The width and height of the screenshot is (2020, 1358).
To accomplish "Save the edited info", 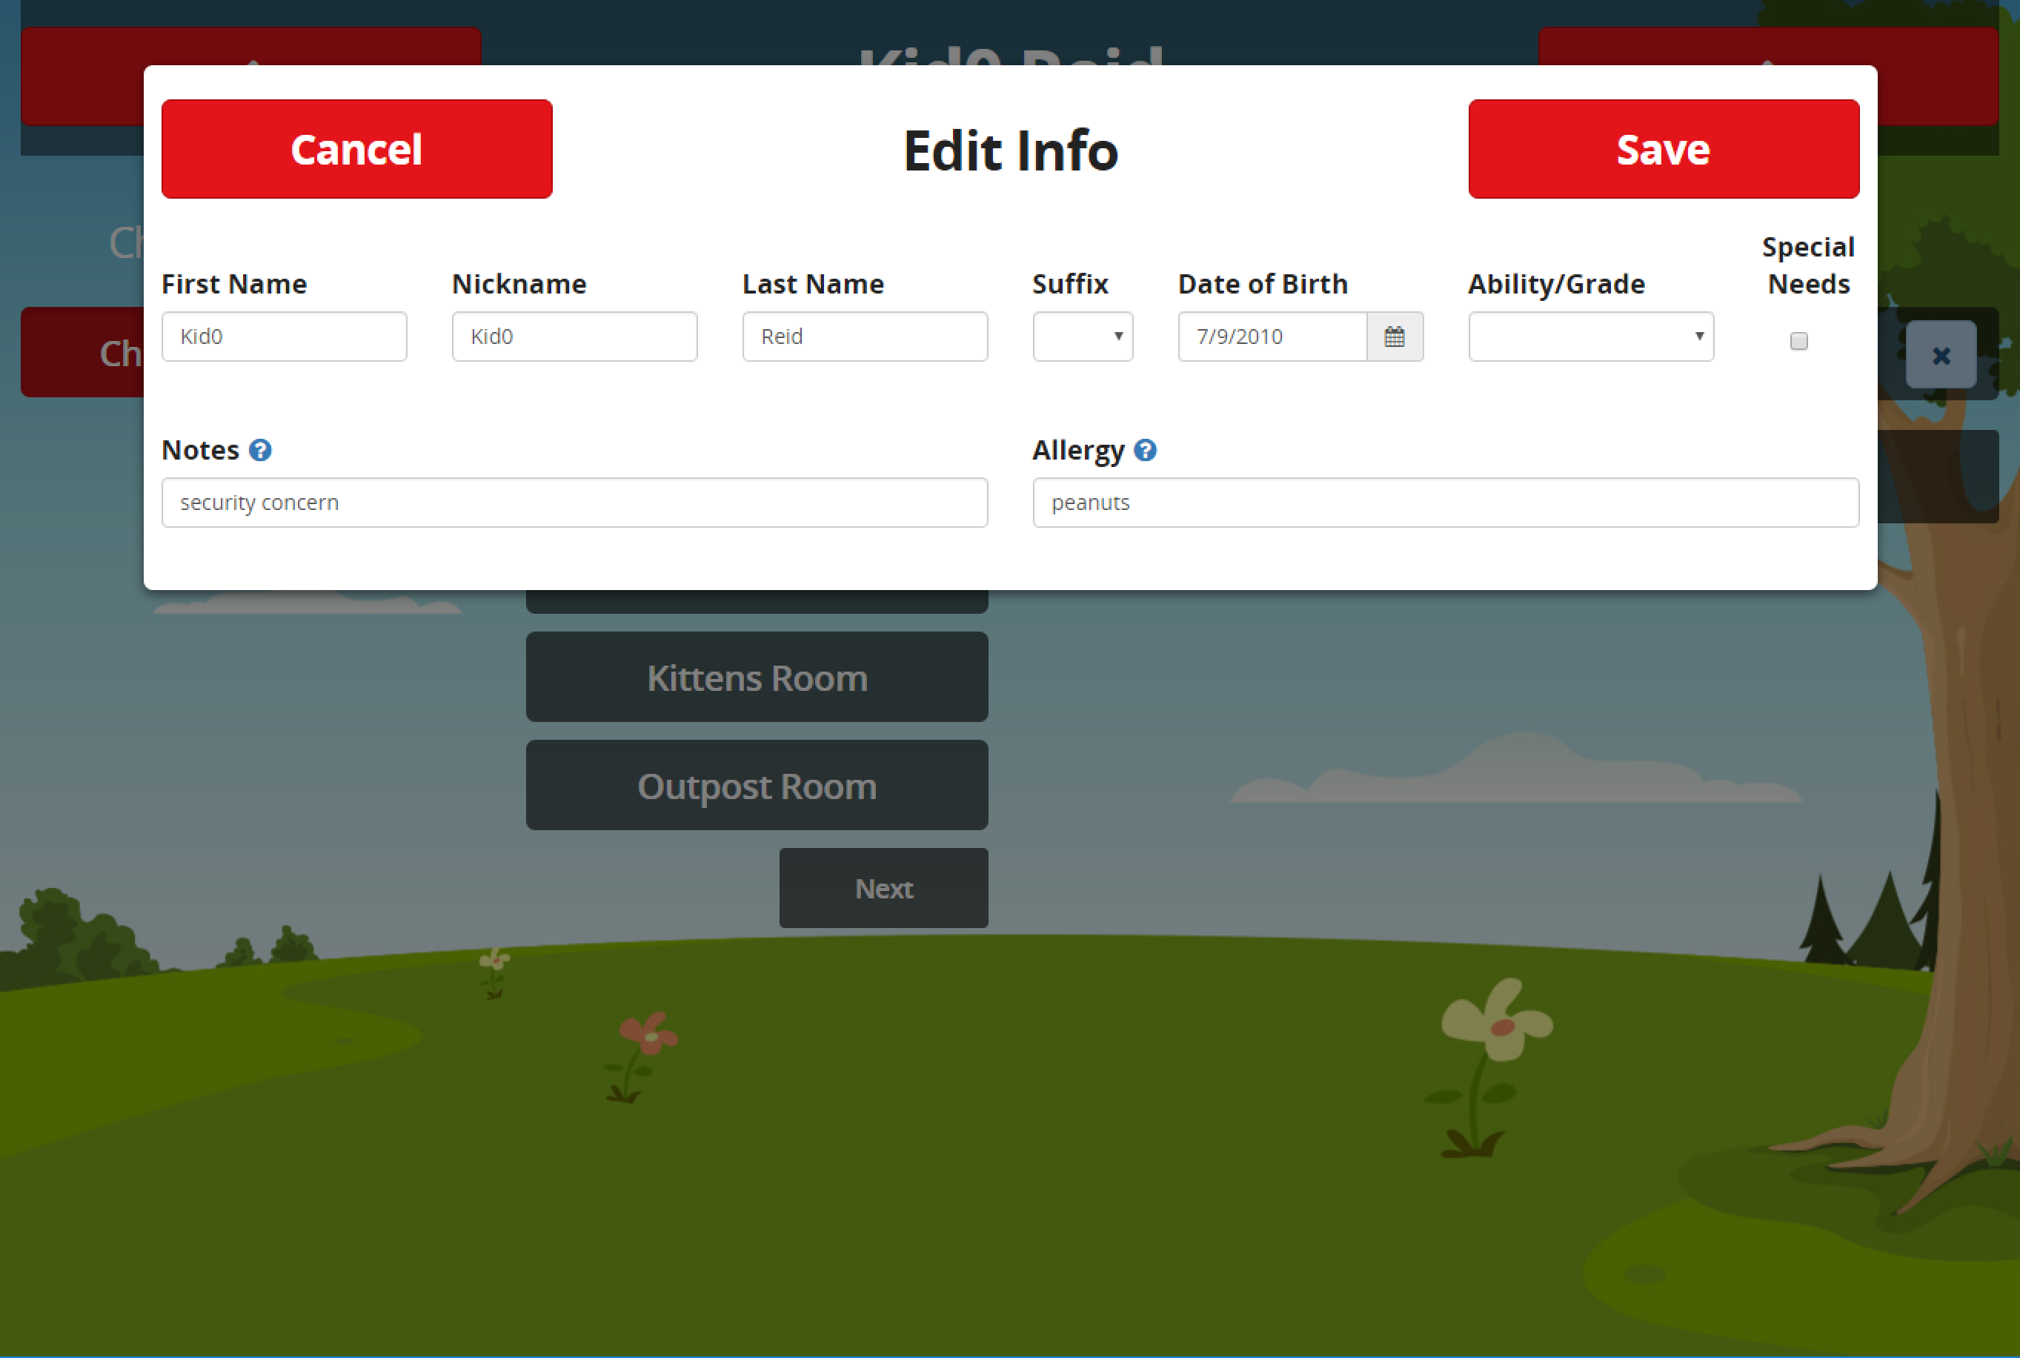I will coord(1662,149).
